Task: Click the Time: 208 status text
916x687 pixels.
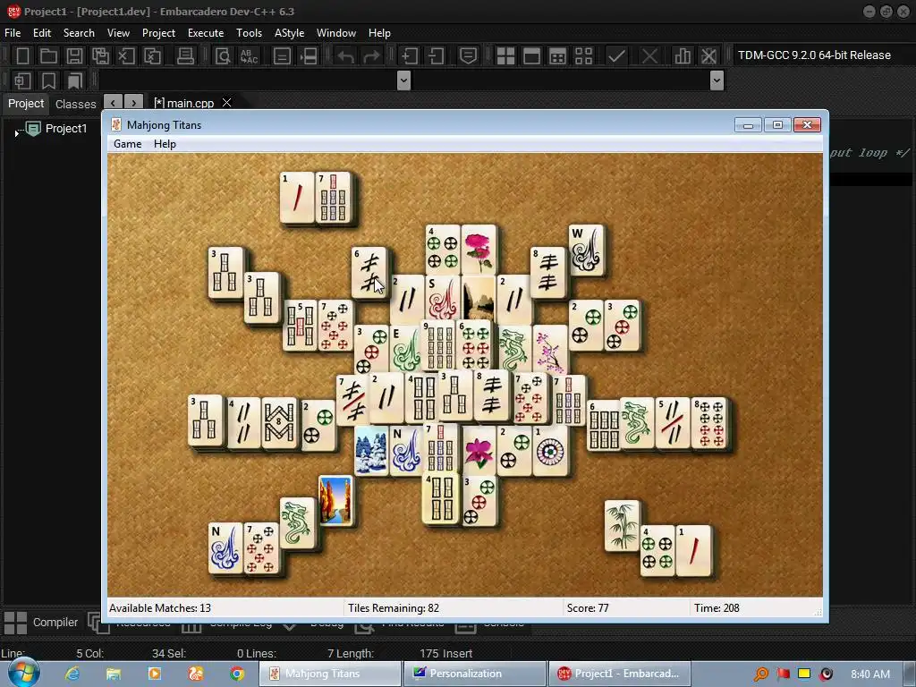Action: (x=717, y=608)
